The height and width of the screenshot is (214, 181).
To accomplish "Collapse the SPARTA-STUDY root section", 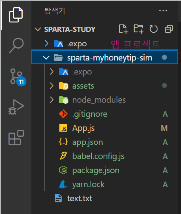I will [70, 29].
